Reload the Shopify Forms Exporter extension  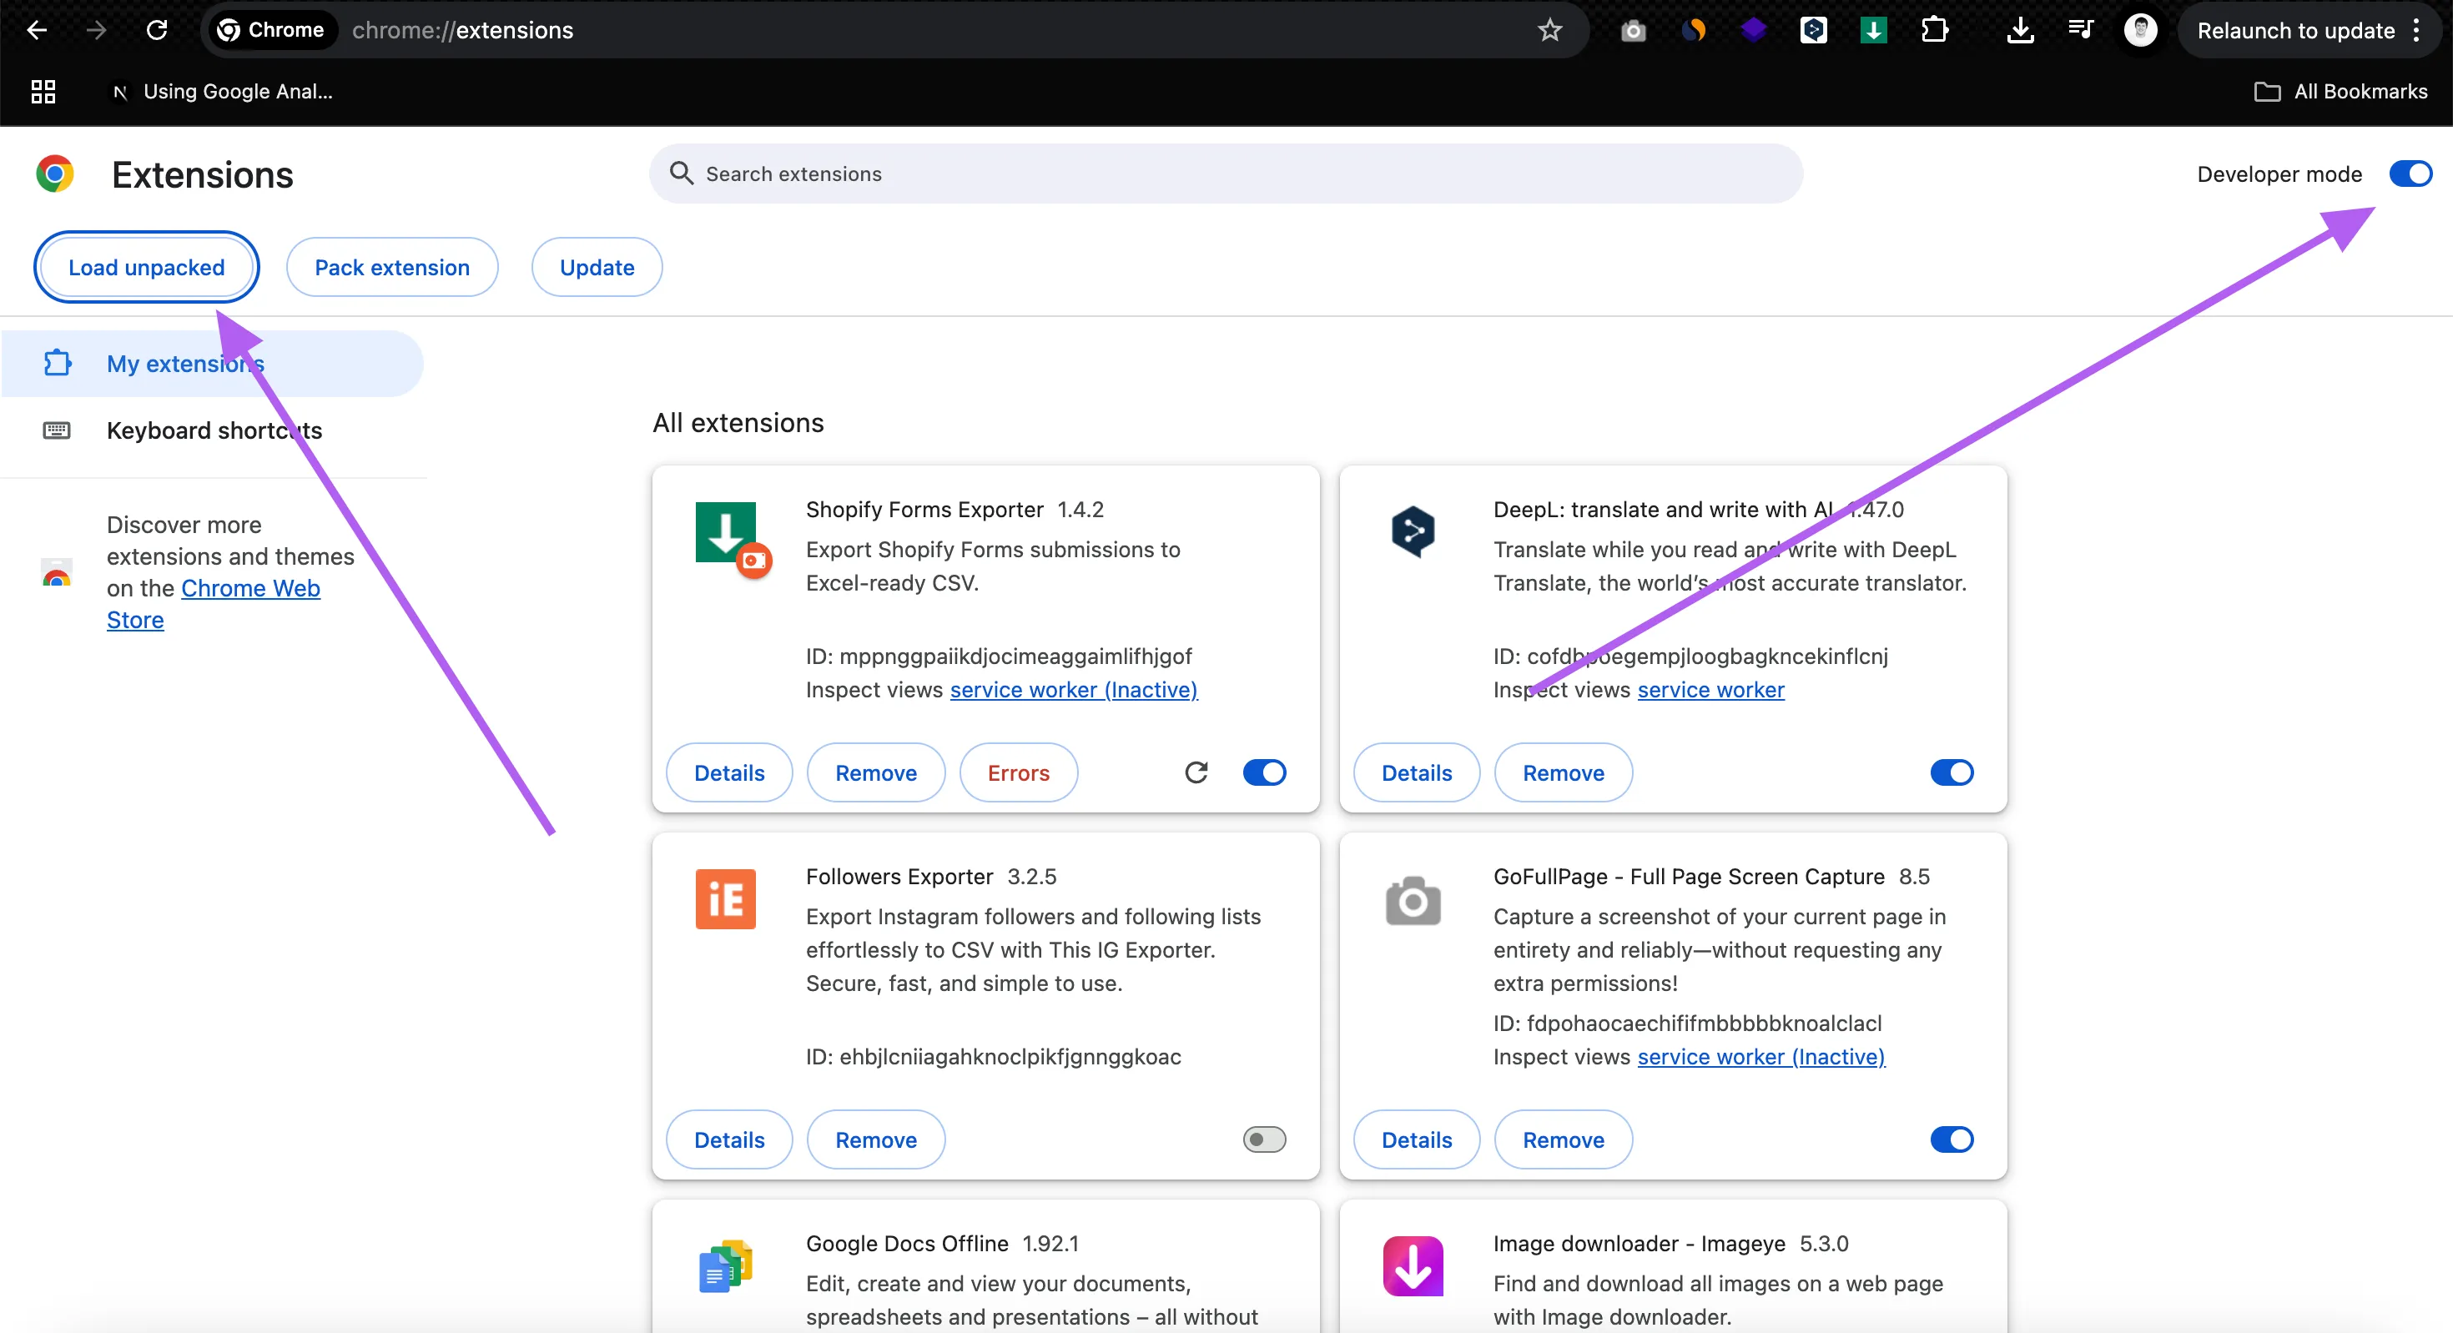click(x=1196, y=772)
